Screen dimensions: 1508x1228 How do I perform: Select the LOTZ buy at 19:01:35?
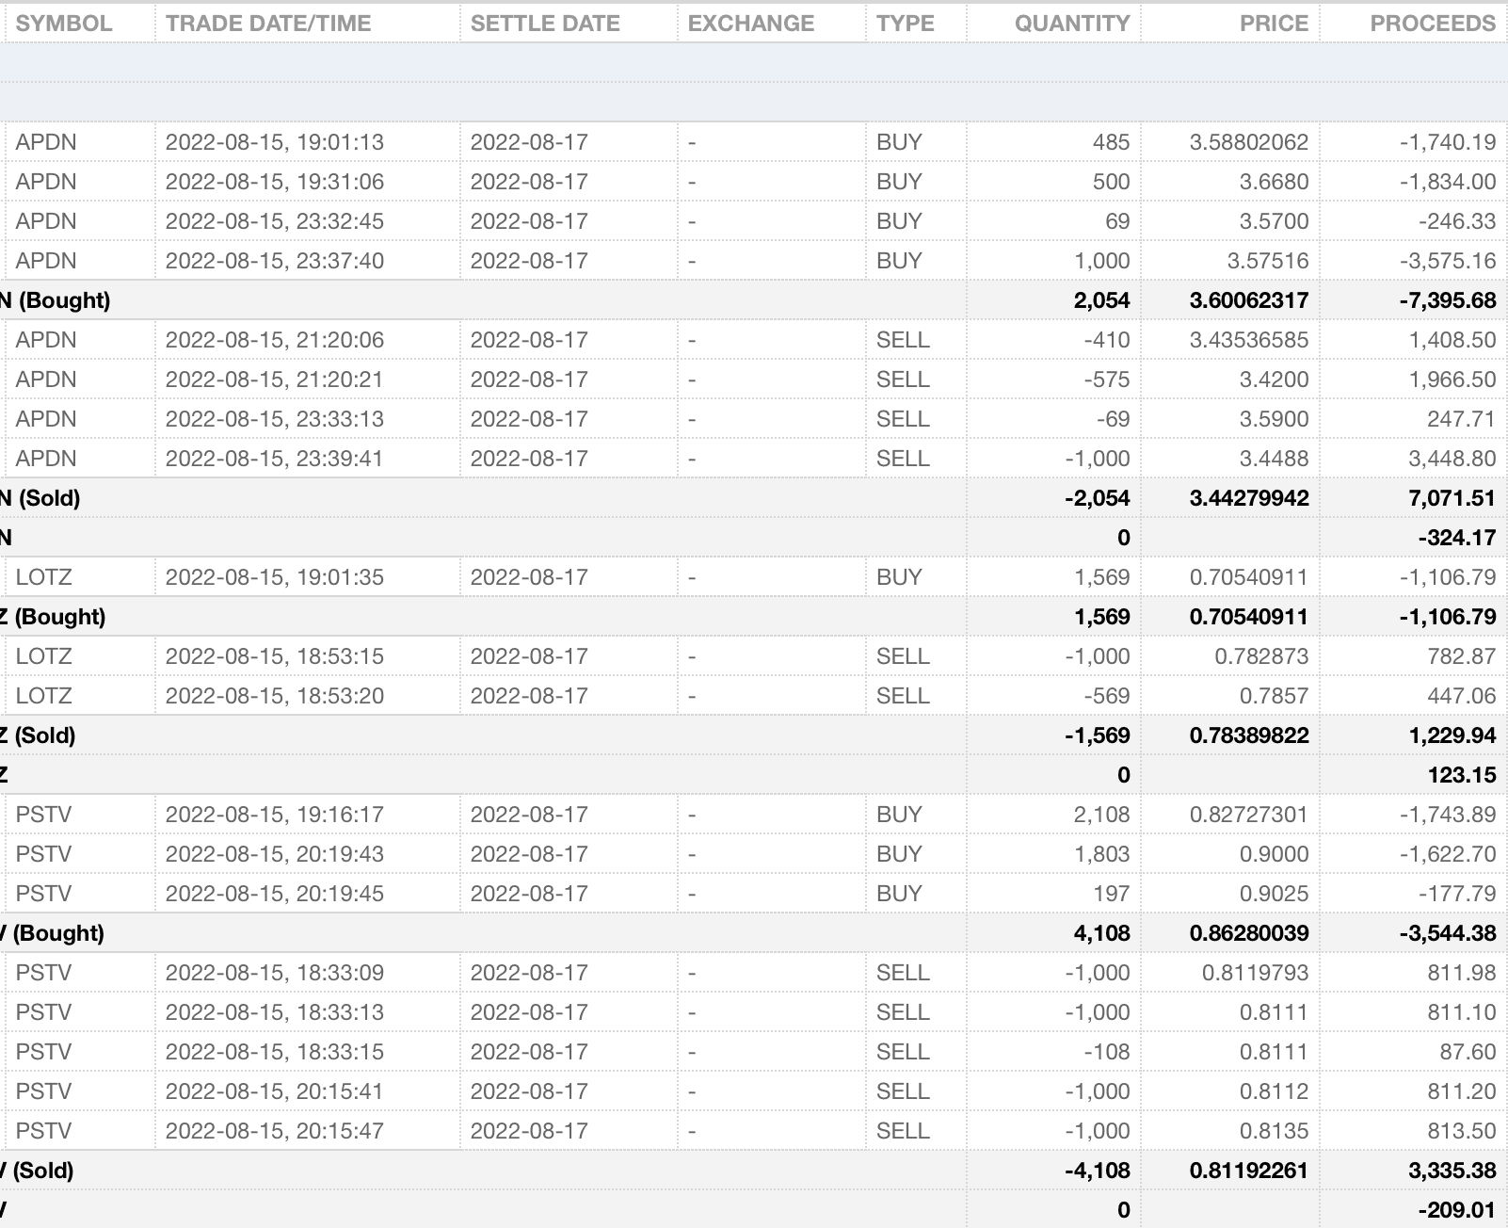(x=274, y=577)
